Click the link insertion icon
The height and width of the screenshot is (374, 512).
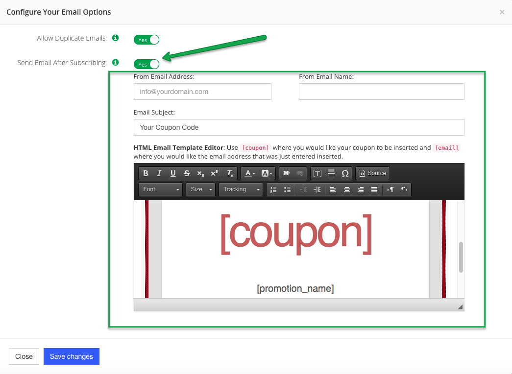tap(286, 173)
